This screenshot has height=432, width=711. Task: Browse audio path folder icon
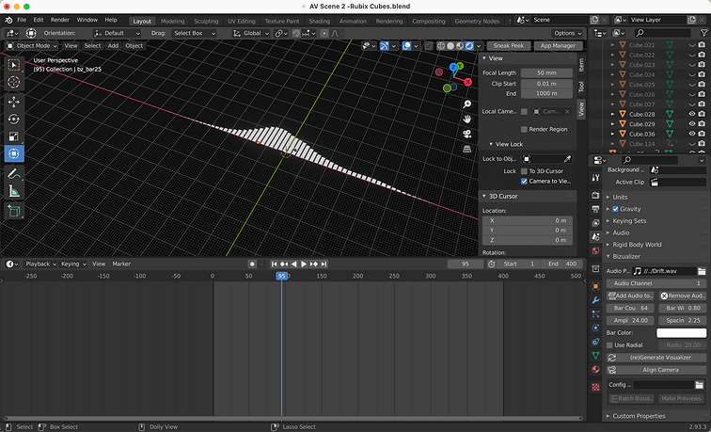[x=702, y=271]
